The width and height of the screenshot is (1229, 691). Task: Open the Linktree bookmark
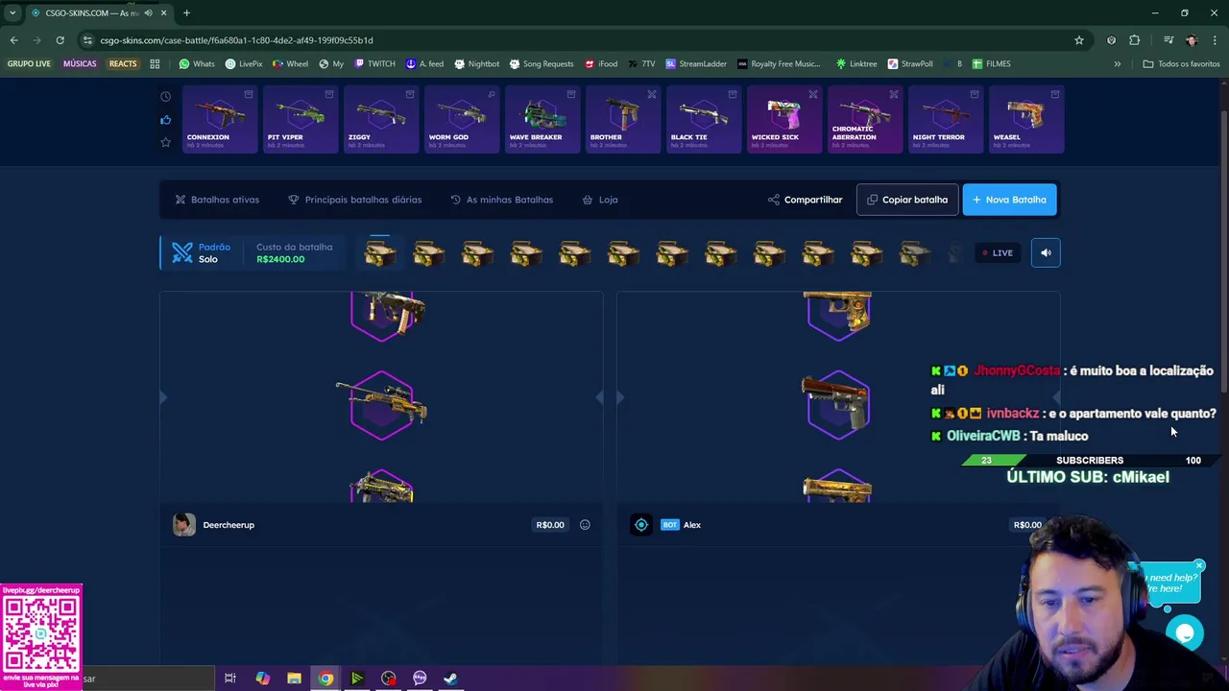tap(855, 64)
